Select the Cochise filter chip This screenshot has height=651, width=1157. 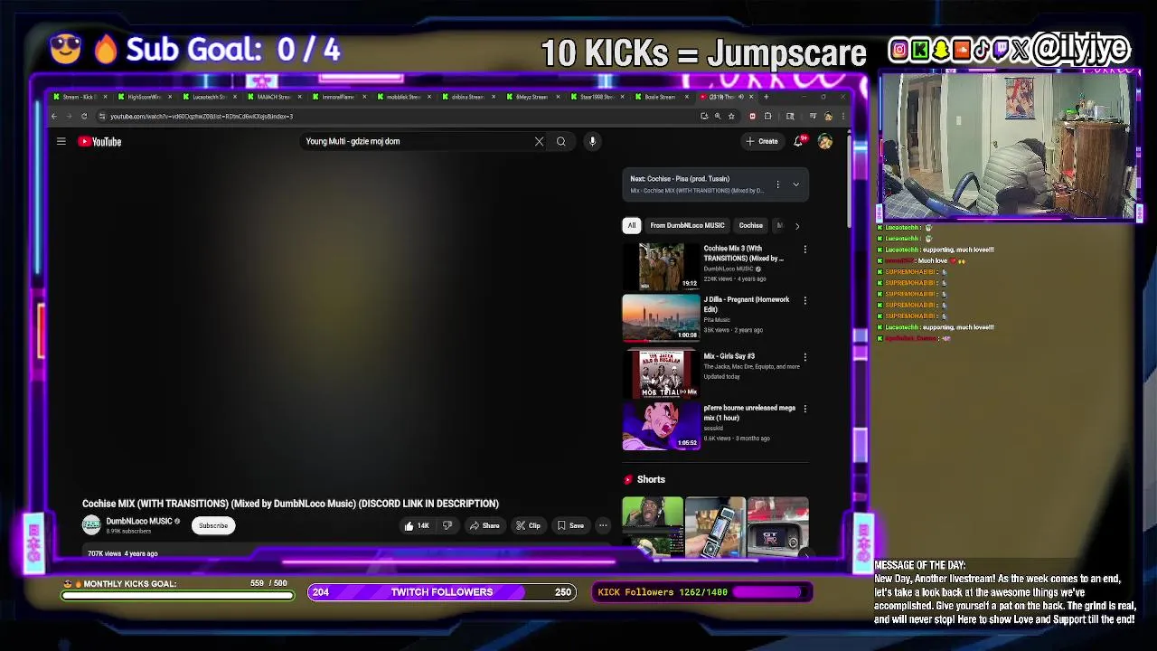tap(750, 225)
